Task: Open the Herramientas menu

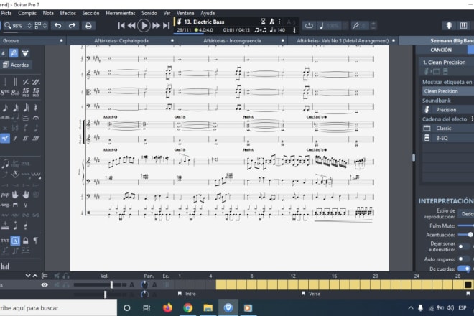Action: (121, 14)
